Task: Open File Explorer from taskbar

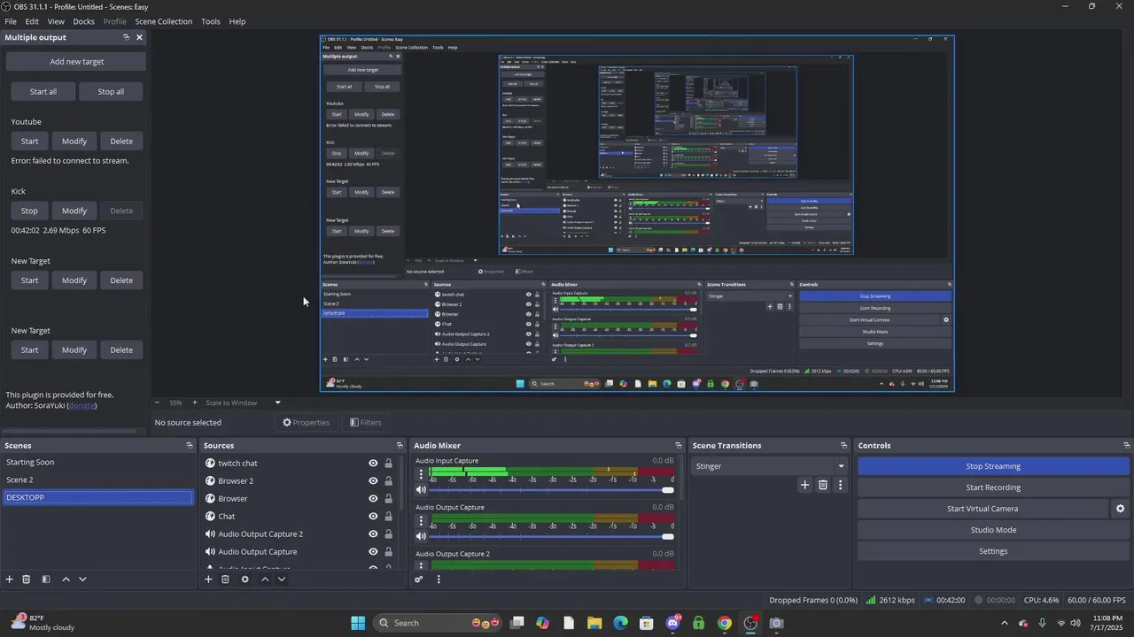Action: (594, 623)
